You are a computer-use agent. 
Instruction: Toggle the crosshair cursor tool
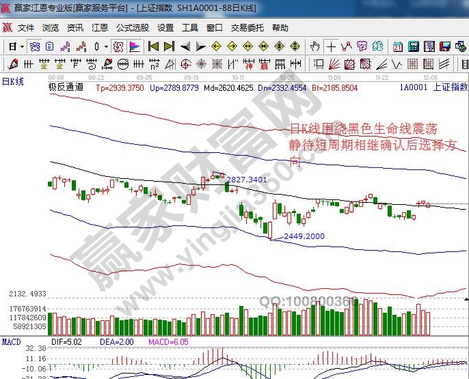coord(331,47)
